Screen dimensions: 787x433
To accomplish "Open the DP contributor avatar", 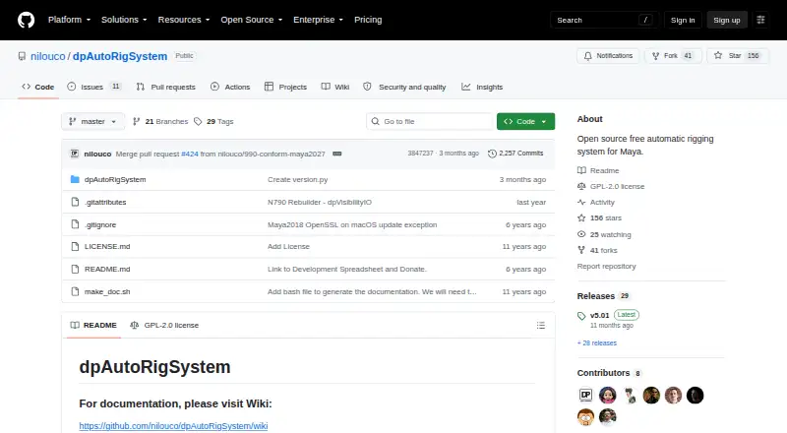I will coord(585,396).
